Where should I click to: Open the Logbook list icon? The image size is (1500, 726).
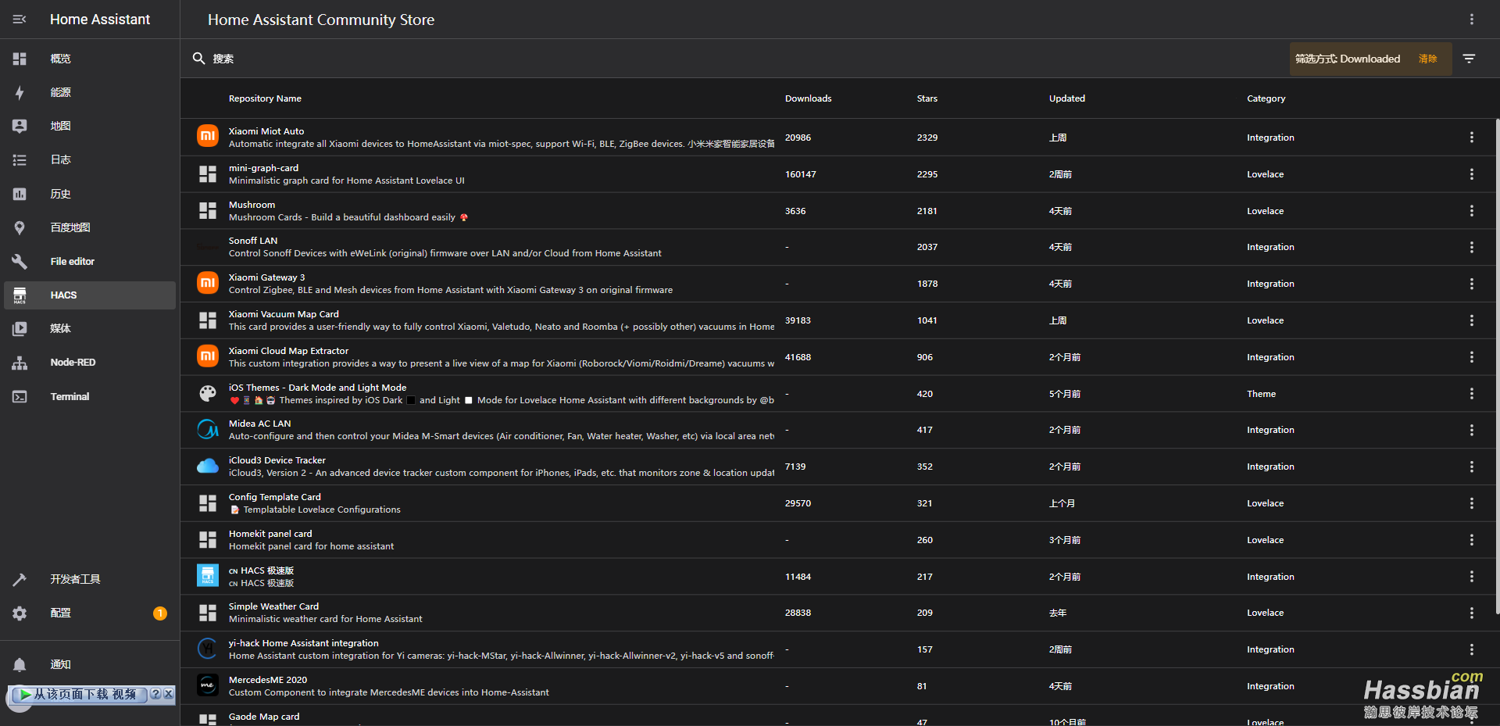pos(20,160)
